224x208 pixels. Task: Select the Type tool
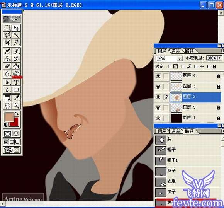16,82
